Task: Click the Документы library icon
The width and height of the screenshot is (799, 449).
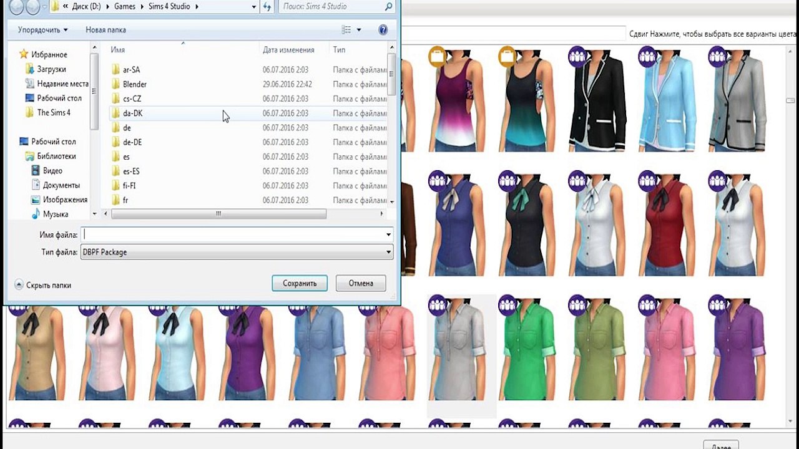Action: pos(36,185)
